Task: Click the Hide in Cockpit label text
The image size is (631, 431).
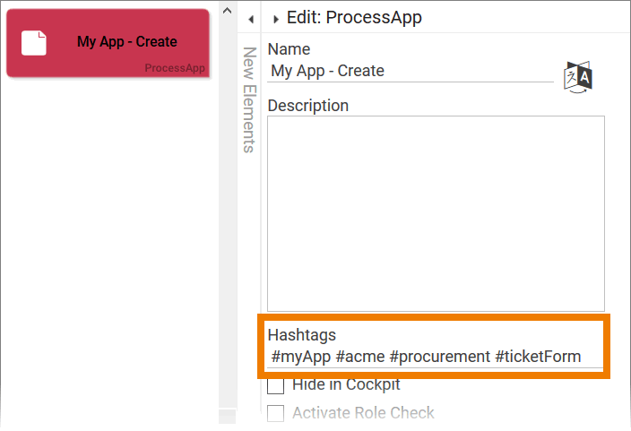Action: coord(346,385)
